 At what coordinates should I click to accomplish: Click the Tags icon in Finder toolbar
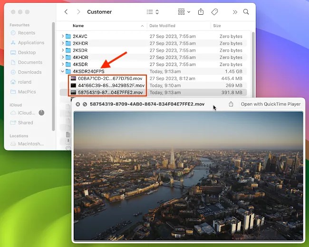click(214, 12)
